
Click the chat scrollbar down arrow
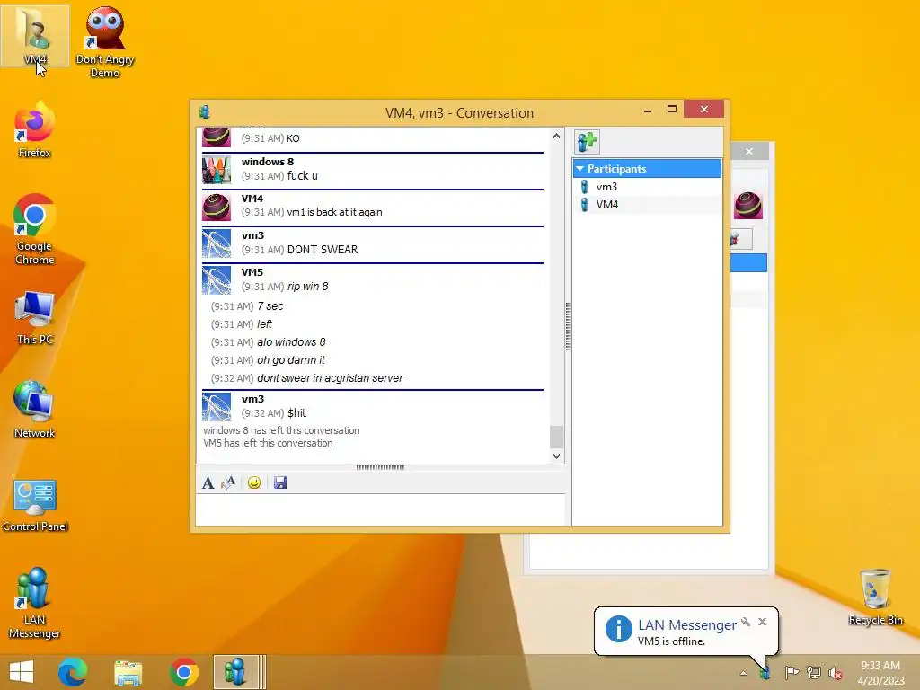click(x=556, y=456)
